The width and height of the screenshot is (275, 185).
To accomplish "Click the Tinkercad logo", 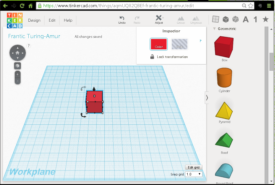I will click(15, 20).
